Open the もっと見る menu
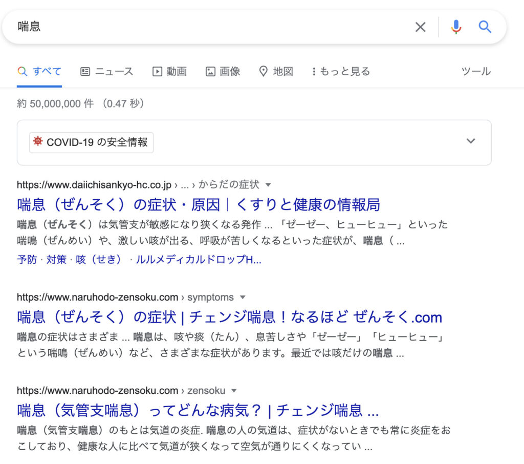This screenshot has height=464, width=524. (341, 71)
